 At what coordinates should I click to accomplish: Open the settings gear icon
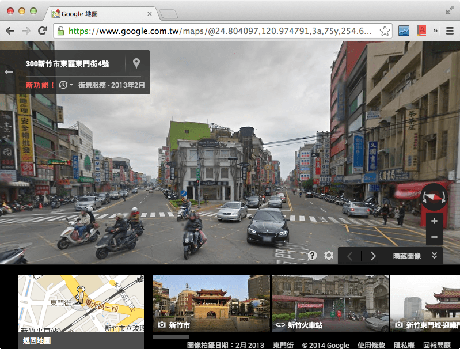[329, 256]
